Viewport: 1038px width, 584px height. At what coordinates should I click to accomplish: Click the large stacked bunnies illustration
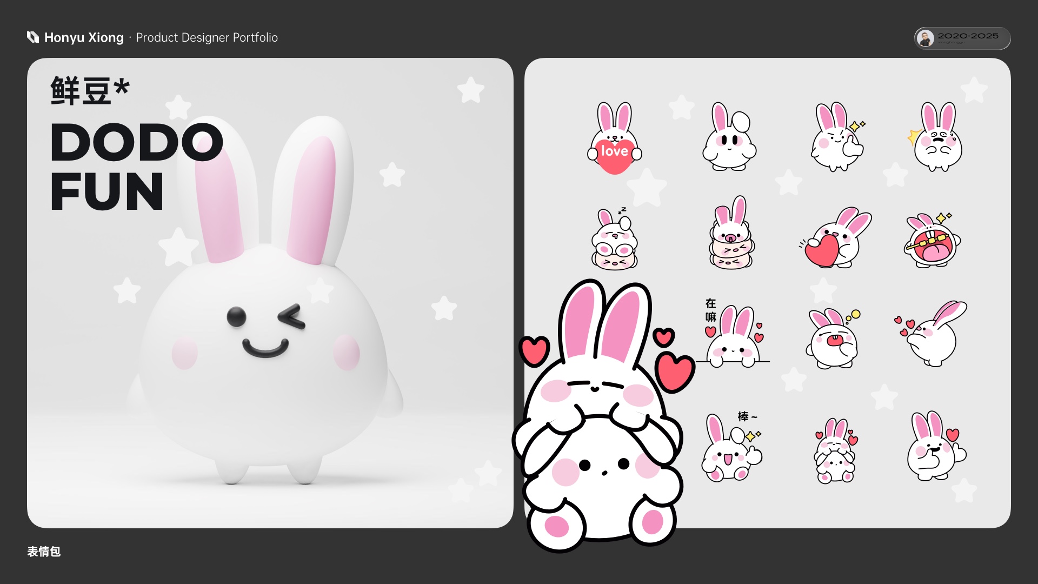600,422
